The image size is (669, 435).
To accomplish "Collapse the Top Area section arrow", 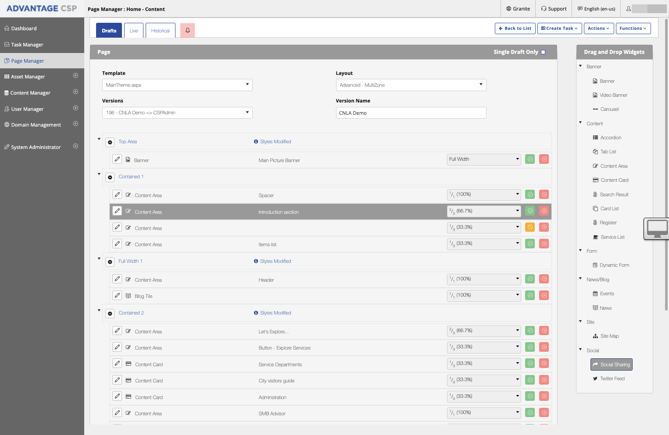I will click(x=99, y=139).
